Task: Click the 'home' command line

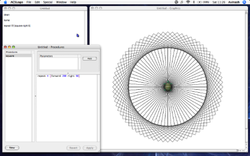Action: [x=7, y=20]
